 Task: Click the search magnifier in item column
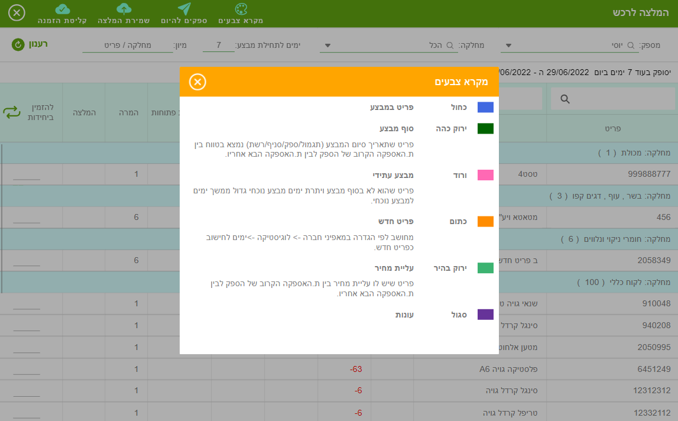click(565, 99)
